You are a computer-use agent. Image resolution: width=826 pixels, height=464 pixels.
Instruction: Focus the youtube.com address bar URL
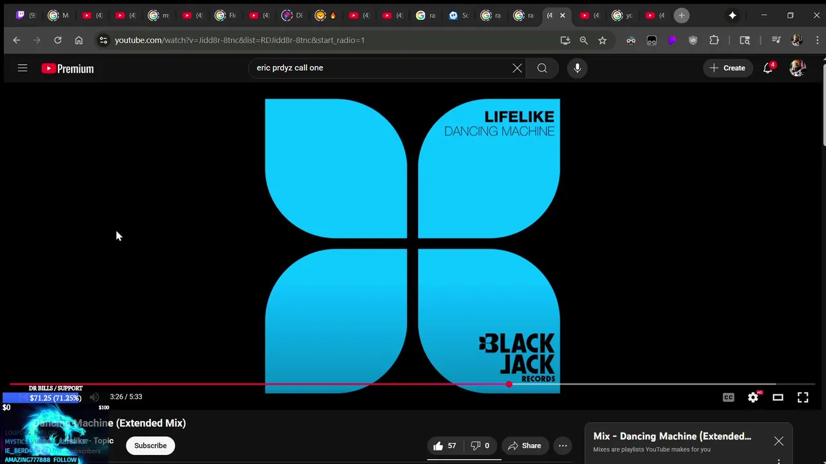pyautogui.click(x=239, y=40)
